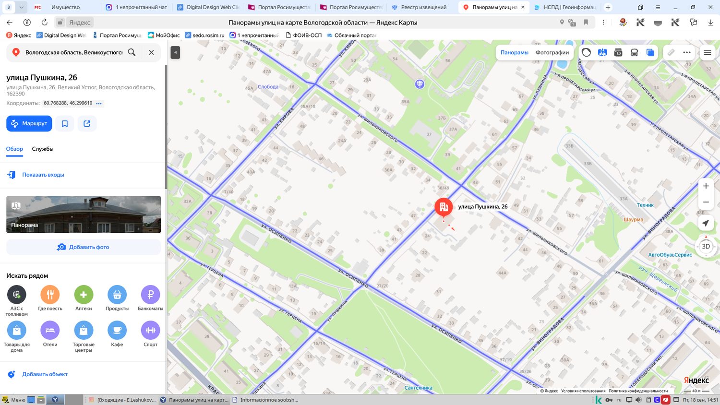Open the Панорама thumbnail
The width and height of the screenshot is (720, 405).
pyautogui.click(x=84, y=214)
